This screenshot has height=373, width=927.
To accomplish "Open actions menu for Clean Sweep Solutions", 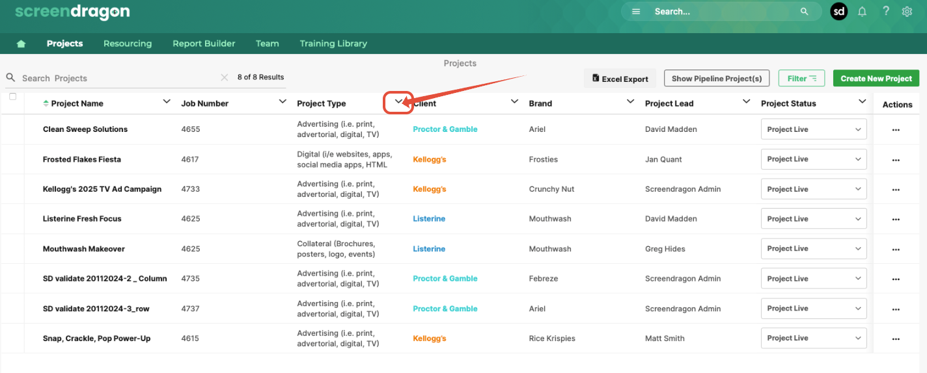I will point(896,129).
